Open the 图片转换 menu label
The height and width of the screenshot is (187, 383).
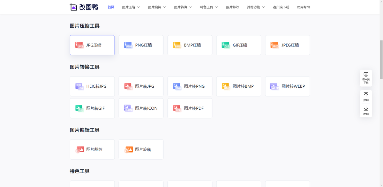click(181, 7)
